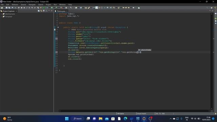Click the Step Over toolbar icon

[32, 8]
